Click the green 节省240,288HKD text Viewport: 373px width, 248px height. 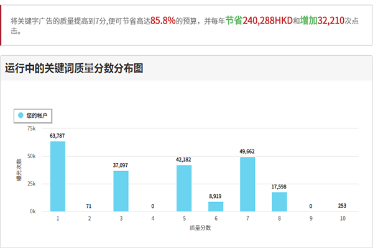(x=254, y=20)
